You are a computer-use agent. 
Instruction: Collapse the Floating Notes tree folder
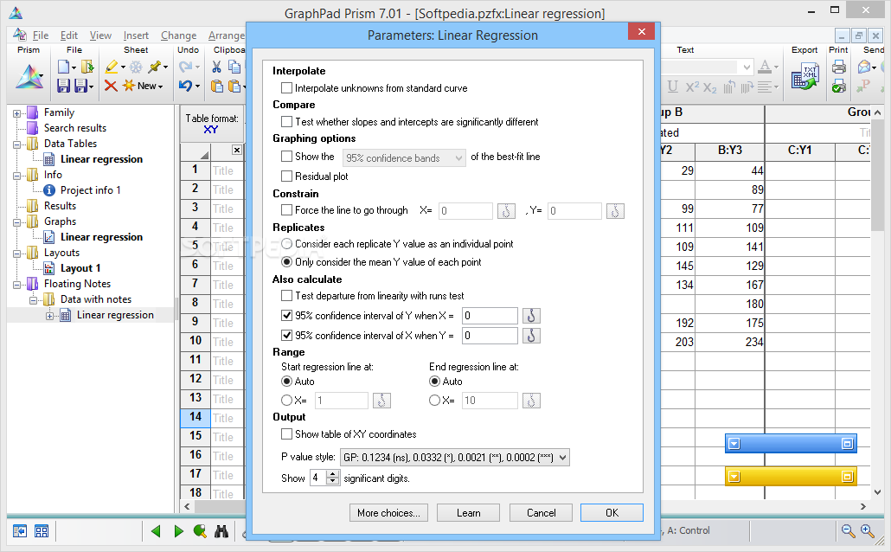pos(17,285)
